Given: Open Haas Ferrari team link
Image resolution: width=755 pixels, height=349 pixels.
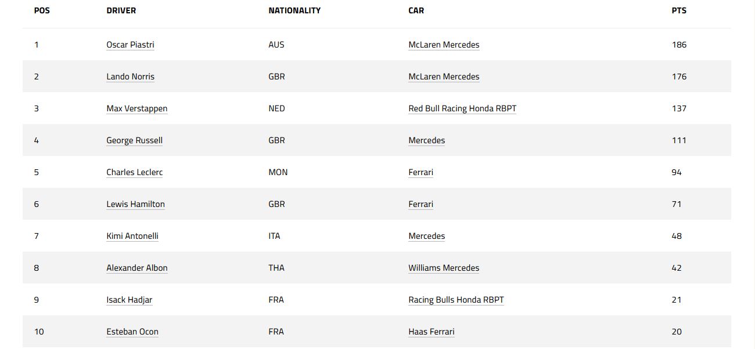Looking at the screenshot, I should point(431,332).
